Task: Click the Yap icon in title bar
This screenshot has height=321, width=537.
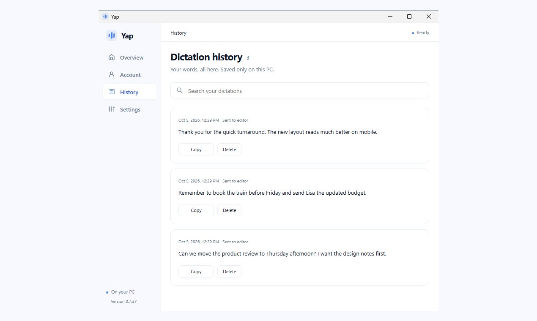Action: pyautogui.click(x=105, y=17)
